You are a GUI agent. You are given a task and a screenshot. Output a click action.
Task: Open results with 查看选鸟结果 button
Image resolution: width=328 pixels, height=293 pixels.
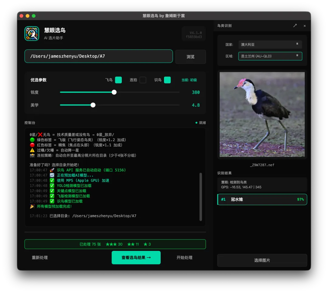point(136,258)
